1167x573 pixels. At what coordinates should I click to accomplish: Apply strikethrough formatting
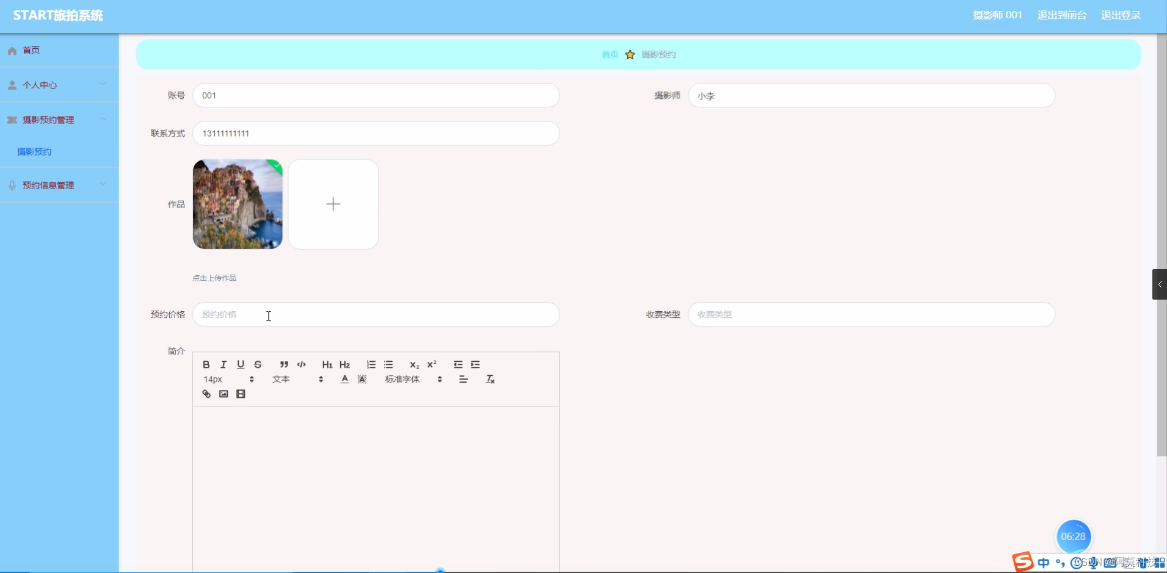[258, 364]
